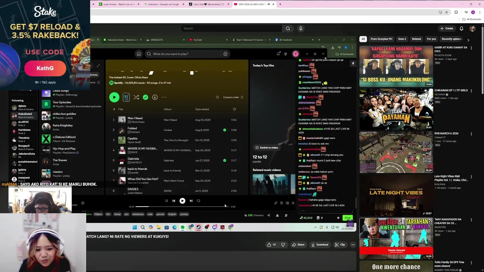Select the Dota 2 chip
The height and width of the screenshot is (272, 484).
tap(402, 39)
